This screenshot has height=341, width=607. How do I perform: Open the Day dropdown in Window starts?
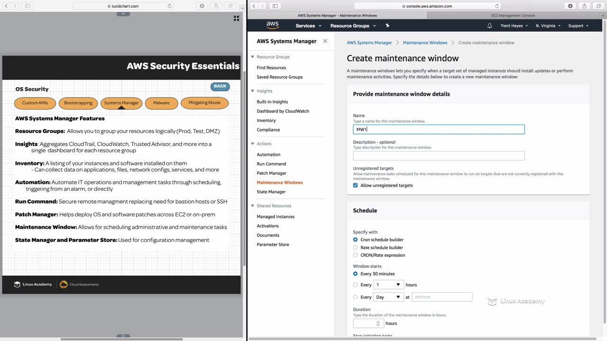coord(388,297)
